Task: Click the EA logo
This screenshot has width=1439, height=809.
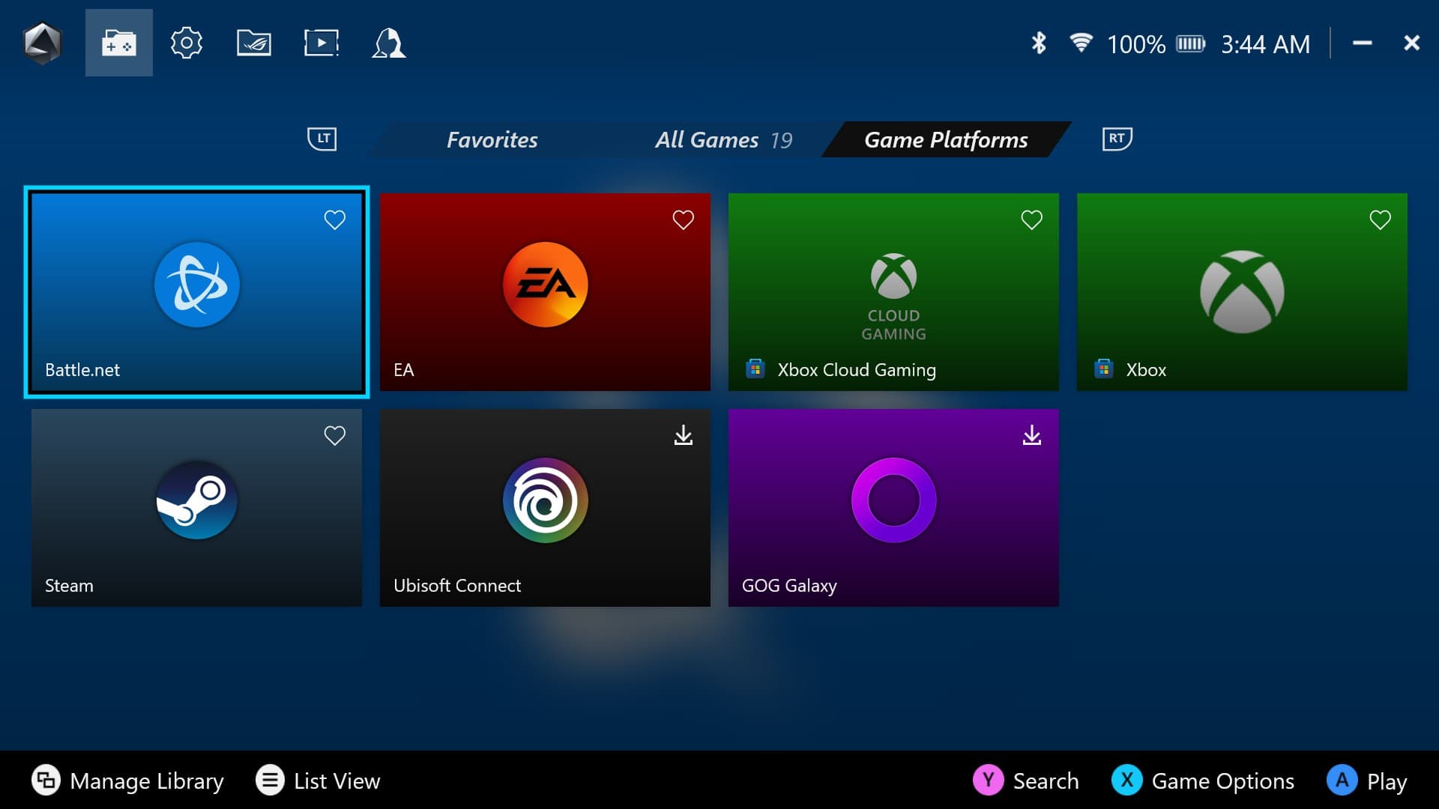Action: 546,285
